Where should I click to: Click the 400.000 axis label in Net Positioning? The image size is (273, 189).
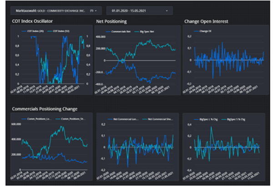(x=101, y=37)
